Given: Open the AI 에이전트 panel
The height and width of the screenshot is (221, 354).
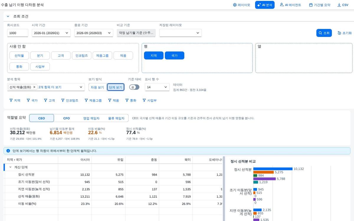Looking at the screenshot, I should (x=291, y=5).
